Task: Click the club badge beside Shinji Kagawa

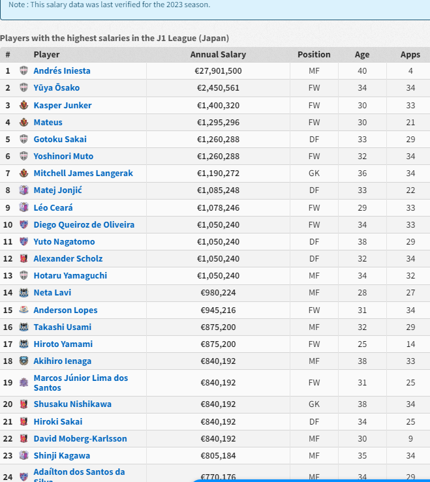Action: (x=24, y=456)
